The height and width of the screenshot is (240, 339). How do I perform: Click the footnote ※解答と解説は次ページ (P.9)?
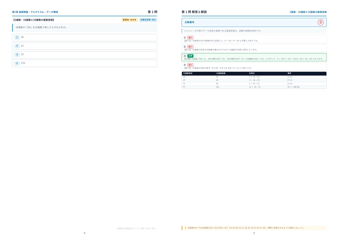click(x=137, y=228)
